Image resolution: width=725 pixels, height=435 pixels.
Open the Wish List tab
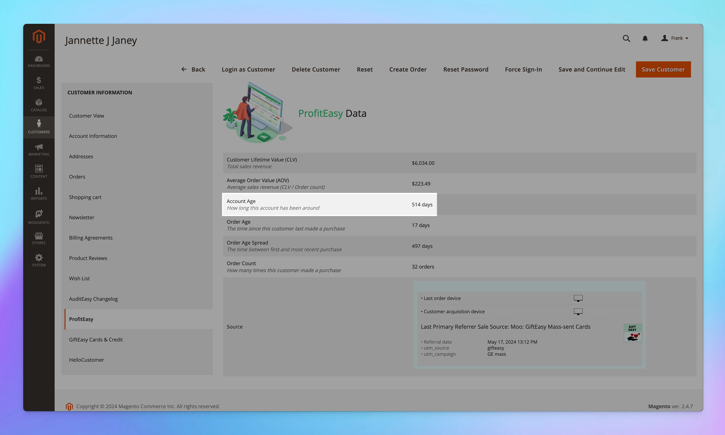tap(137, 278)
